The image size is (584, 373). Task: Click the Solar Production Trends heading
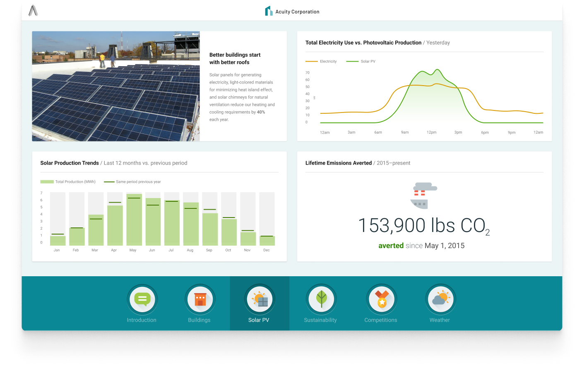tap(70, 163)
